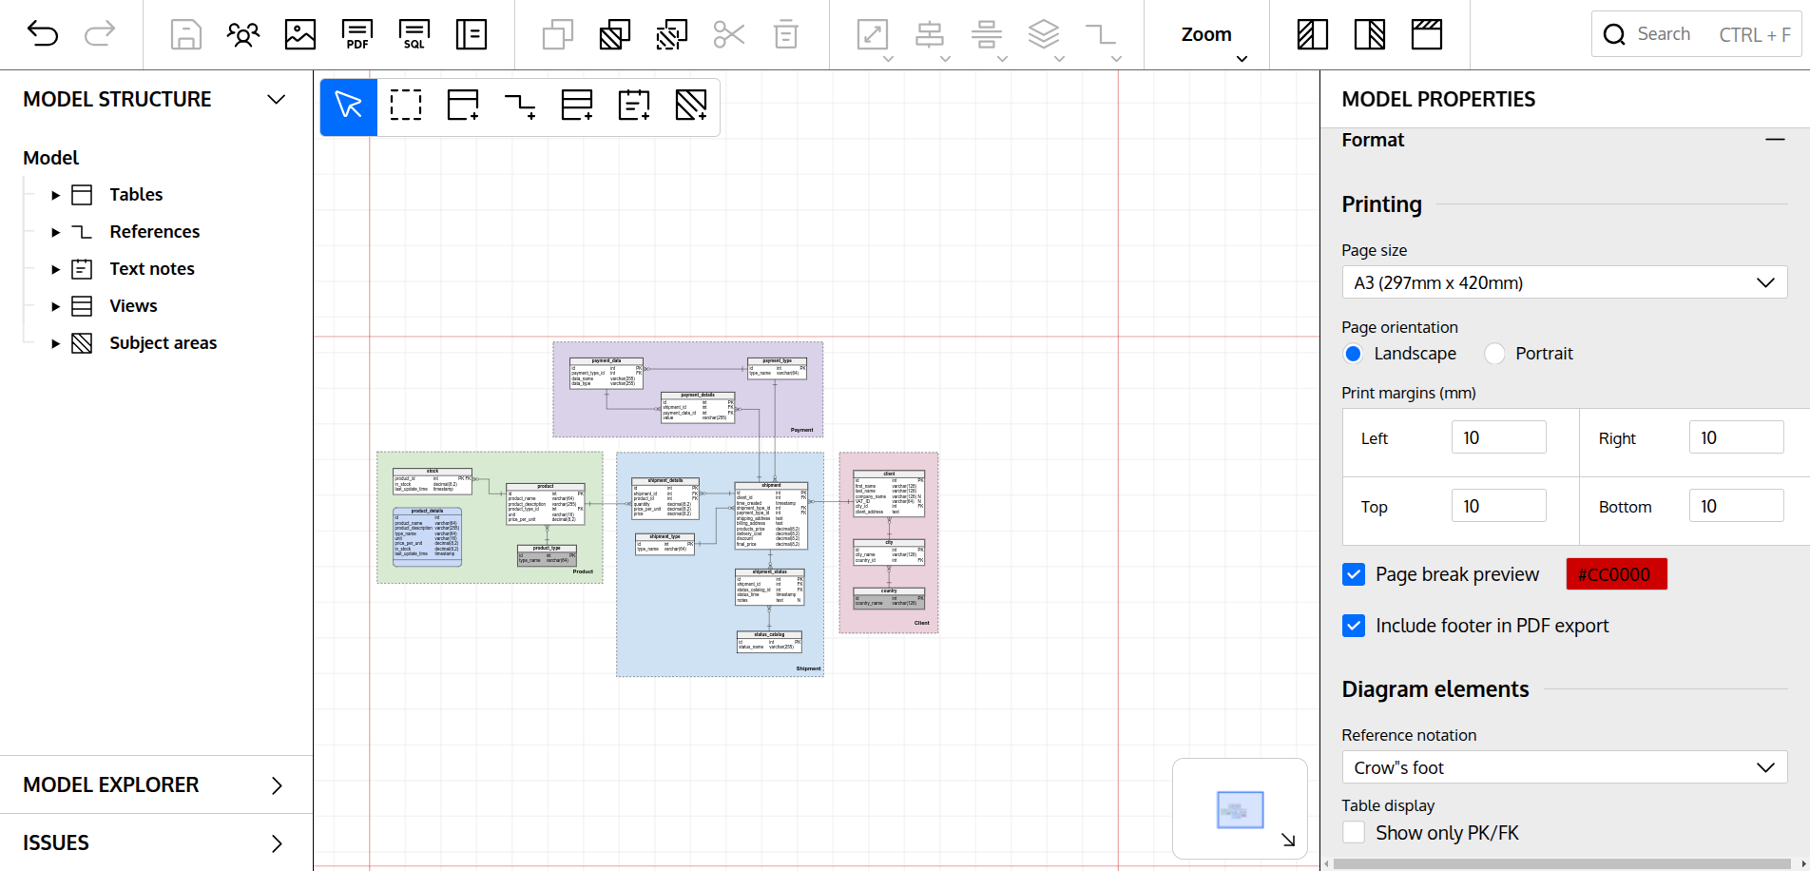Click the Search box
1810x871 pixels.
pos(1696,34)
